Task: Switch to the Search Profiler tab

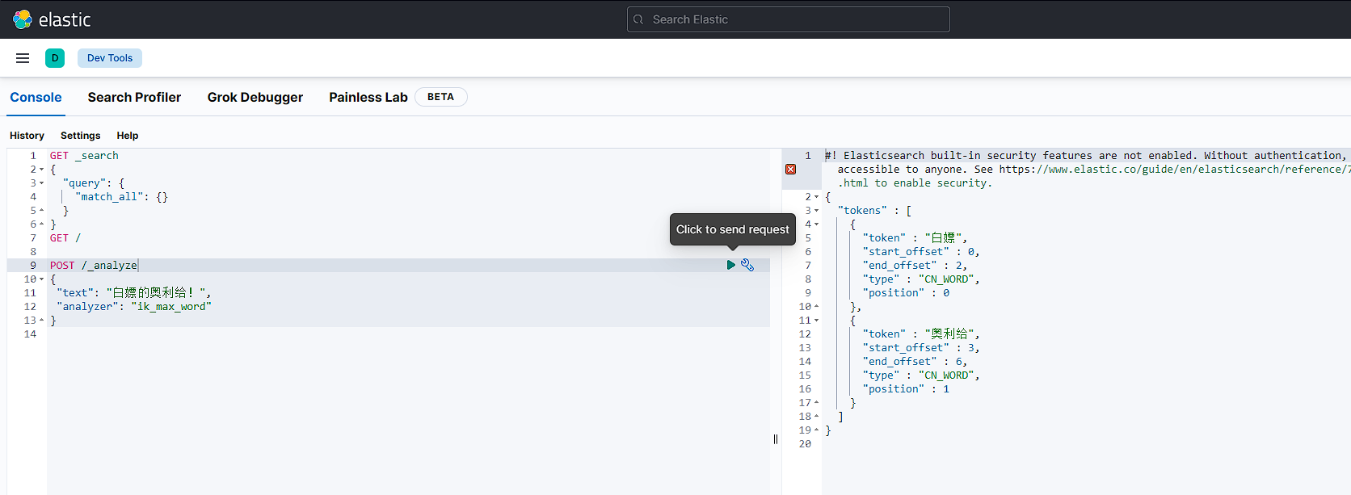Action: click(x=134, y=97)
